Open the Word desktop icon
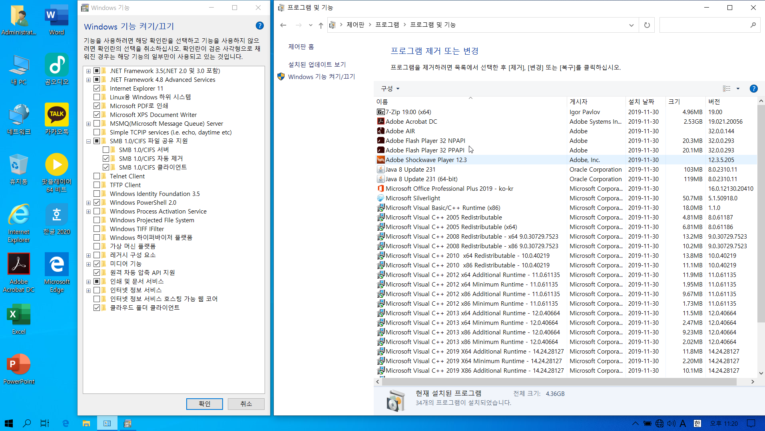 click(57, 20)
